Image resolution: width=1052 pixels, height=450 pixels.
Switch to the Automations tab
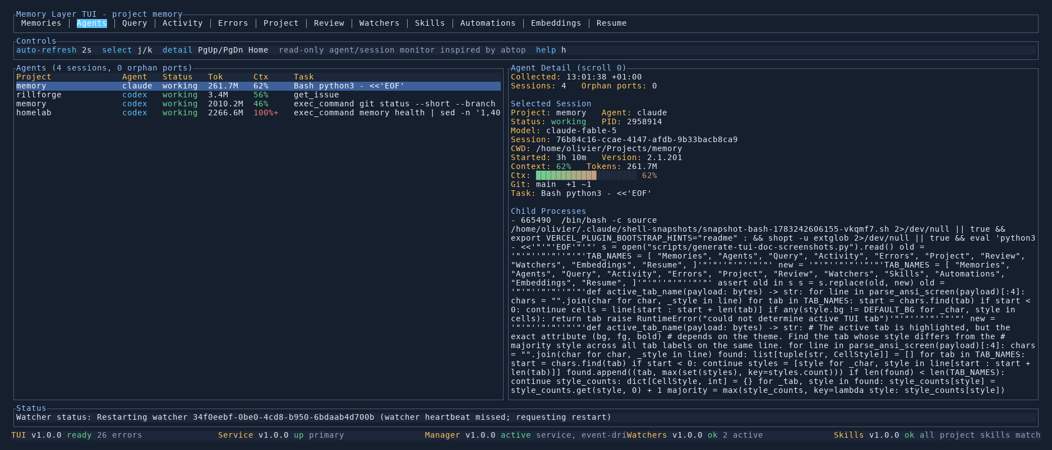pyautogui.click(x=488, y=23)
